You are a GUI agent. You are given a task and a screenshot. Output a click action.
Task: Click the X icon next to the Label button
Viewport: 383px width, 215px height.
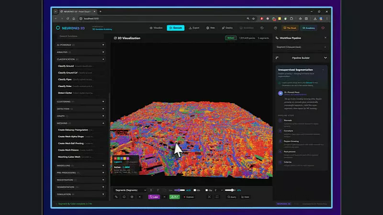164,197
